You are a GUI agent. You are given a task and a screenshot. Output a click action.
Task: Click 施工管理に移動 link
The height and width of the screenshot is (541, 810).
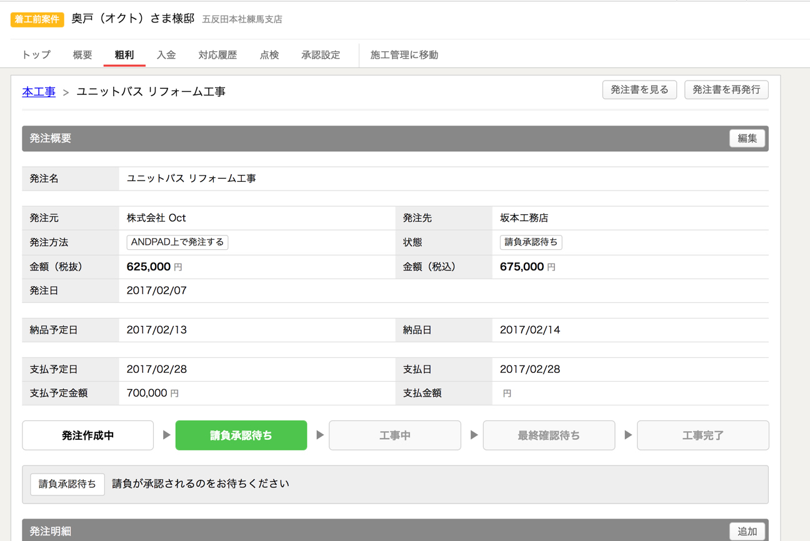[404, 55]
